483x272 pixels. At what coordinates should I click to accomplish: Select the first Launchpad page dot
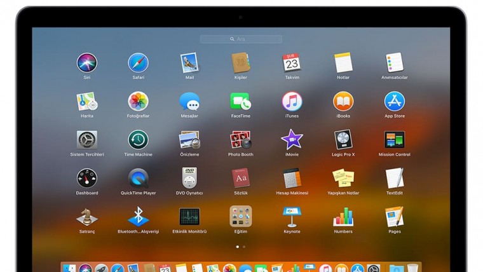click(x=238, y=247)
